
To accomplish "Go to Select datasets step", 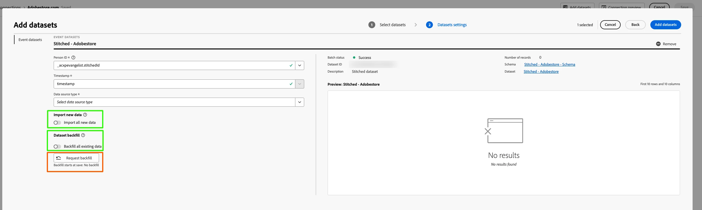I will 392,25.
